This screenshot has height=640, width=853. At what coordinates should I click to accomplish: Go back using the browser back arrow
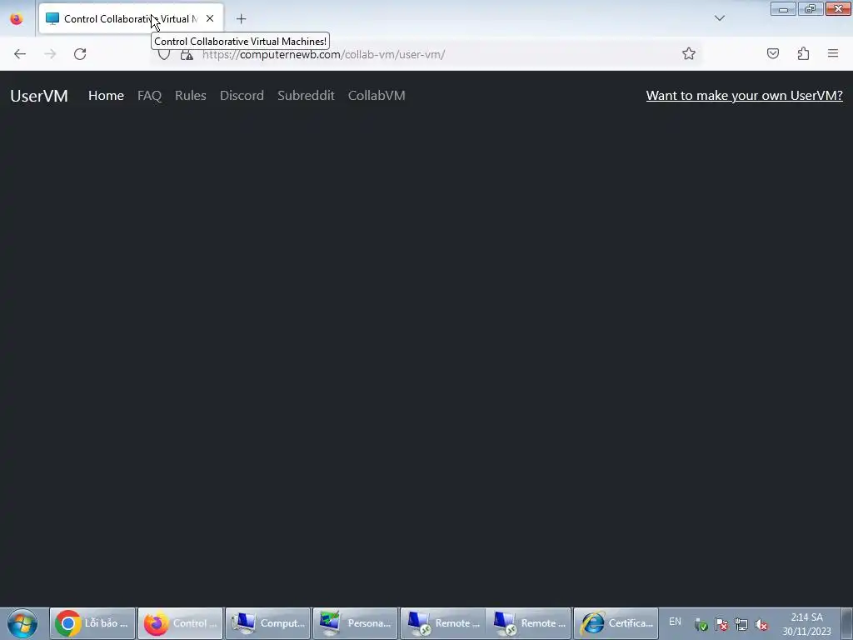[x=20, y=54]
